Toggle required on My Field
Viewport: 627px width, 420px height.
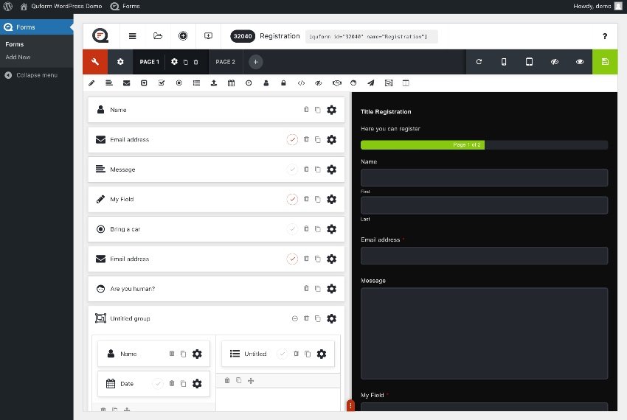click(x=292, y=199)
